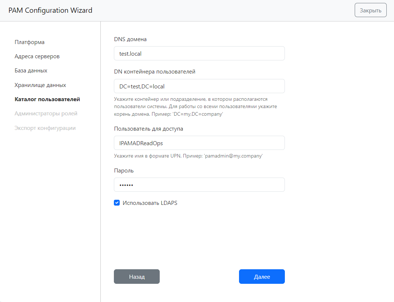Go to Адреса серверов section
Screen dimensions: 394x302
(x=37, y=56)
